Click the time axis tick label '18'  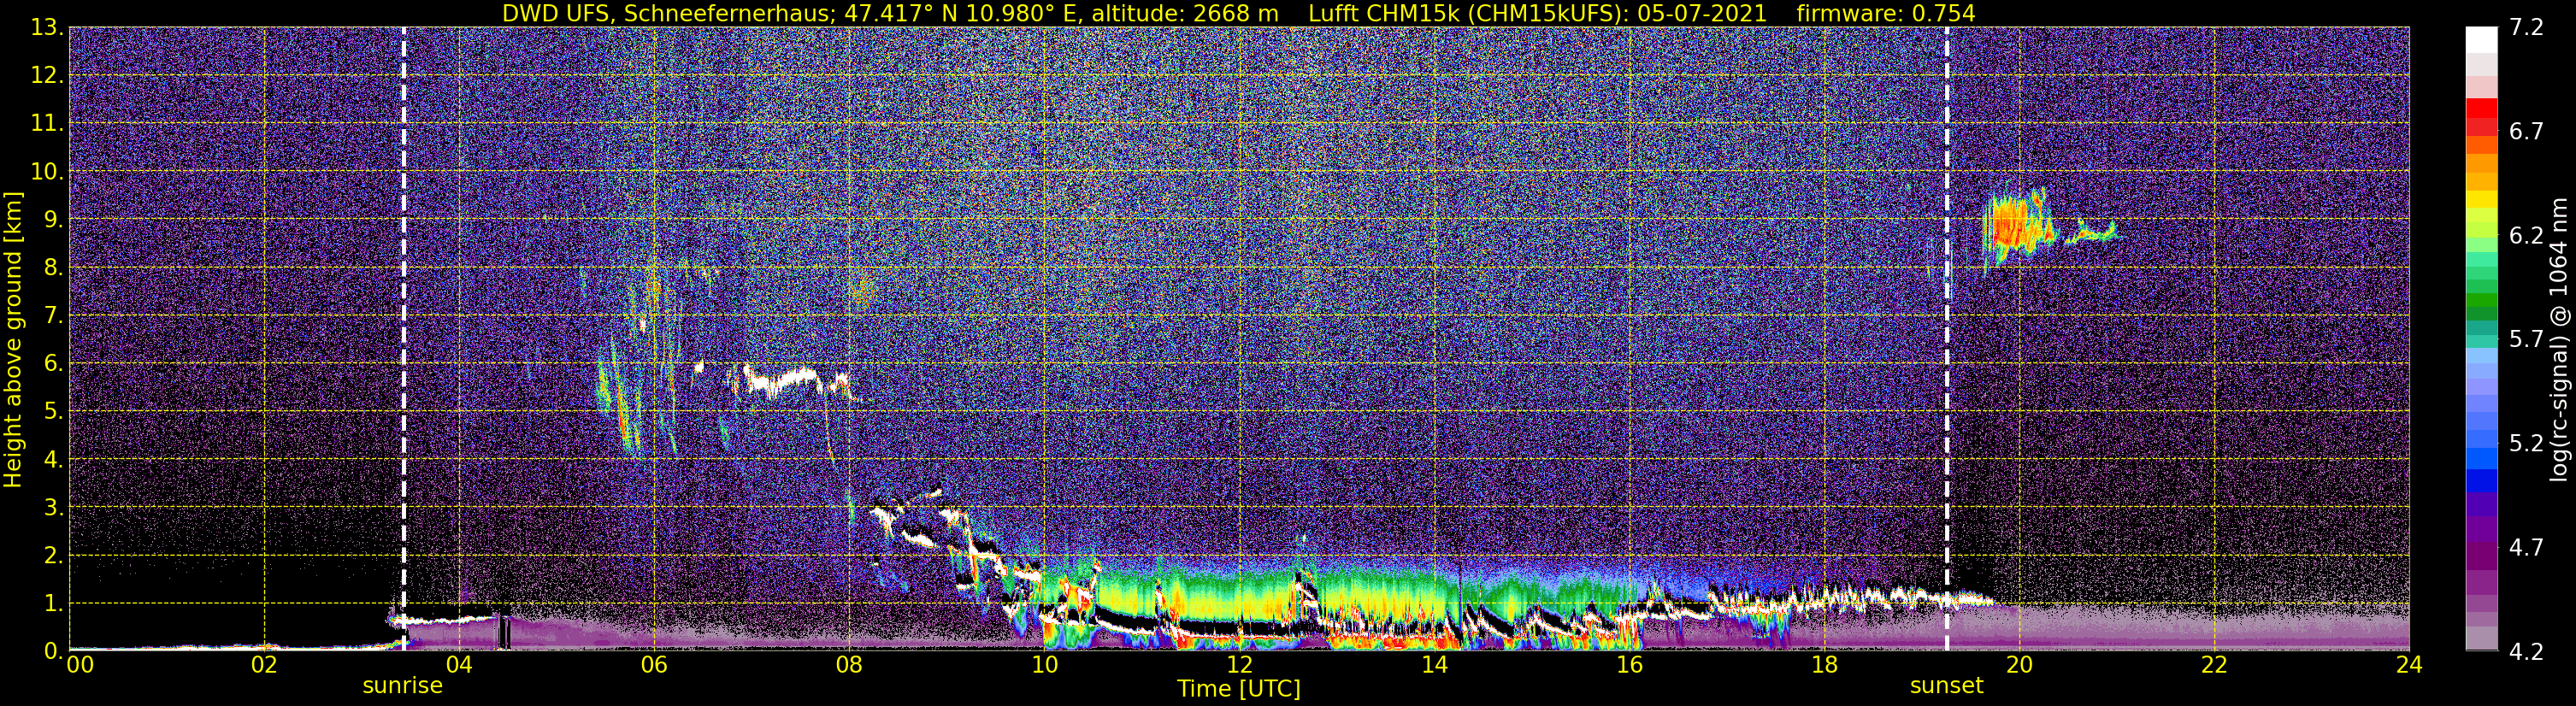[1824, 665]
